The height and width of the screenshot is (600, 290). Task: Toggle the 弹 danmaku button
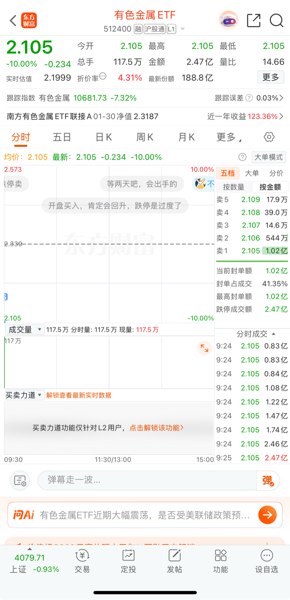pos(268,481)
